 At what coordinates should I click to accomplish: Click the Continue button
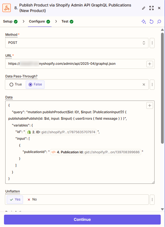(x=82, y=220)
